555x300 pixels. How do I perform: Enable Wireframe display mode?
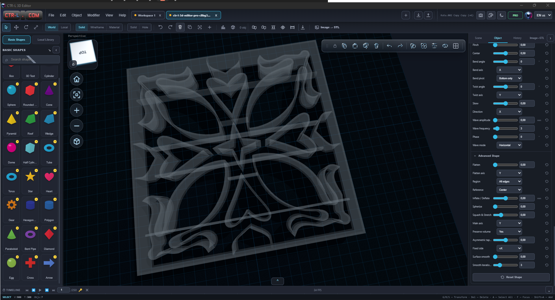(97, 27)
